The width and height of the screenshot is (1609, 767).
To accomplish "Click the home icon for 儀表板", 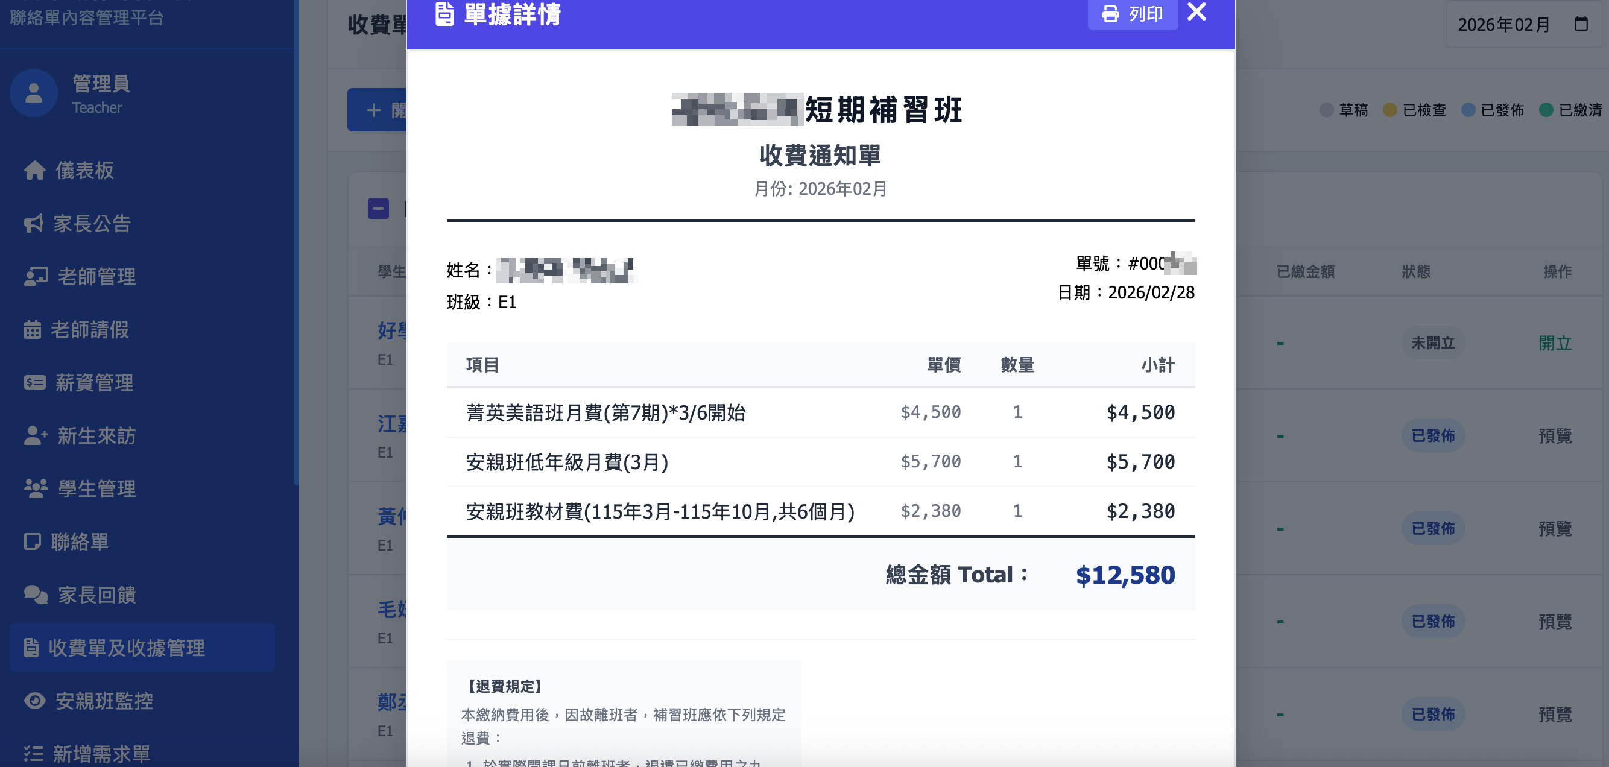I will point(34,170).
